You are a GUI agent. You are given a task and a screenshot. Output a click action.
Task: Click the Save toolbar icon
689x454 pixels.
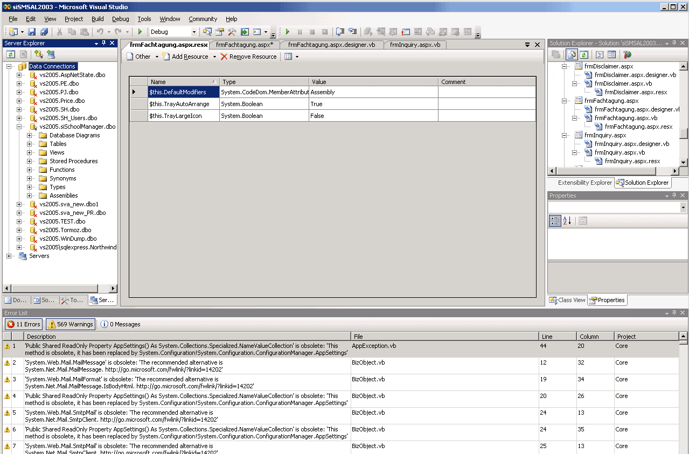[x=31, y=32]
